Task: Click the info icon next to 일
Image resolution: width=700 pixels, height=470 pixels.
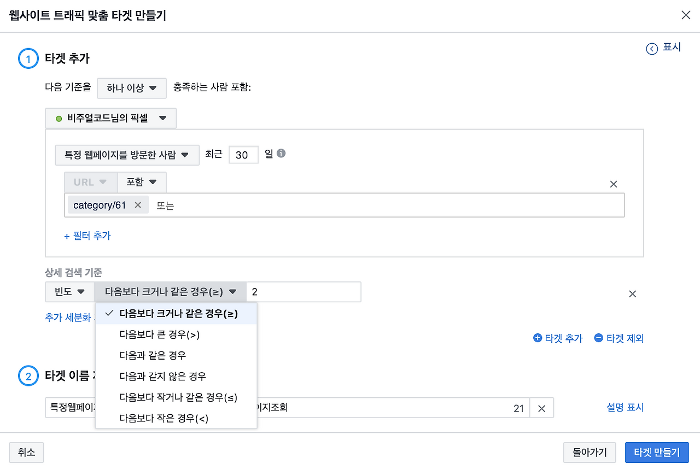Action: [x=281, y=154]
